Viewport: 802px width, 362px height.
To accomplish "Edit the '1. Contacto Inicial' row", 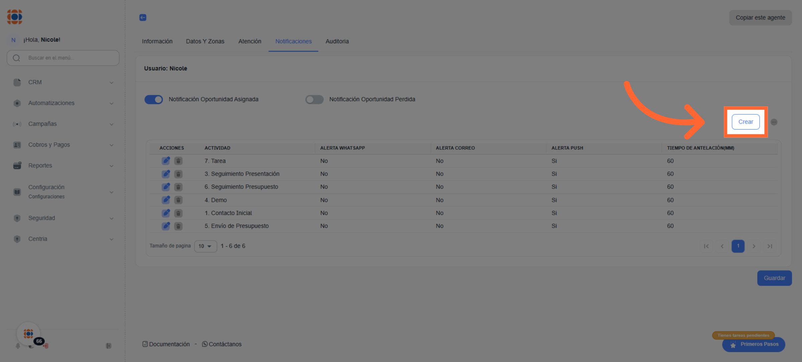I will (x=166, y=213).
